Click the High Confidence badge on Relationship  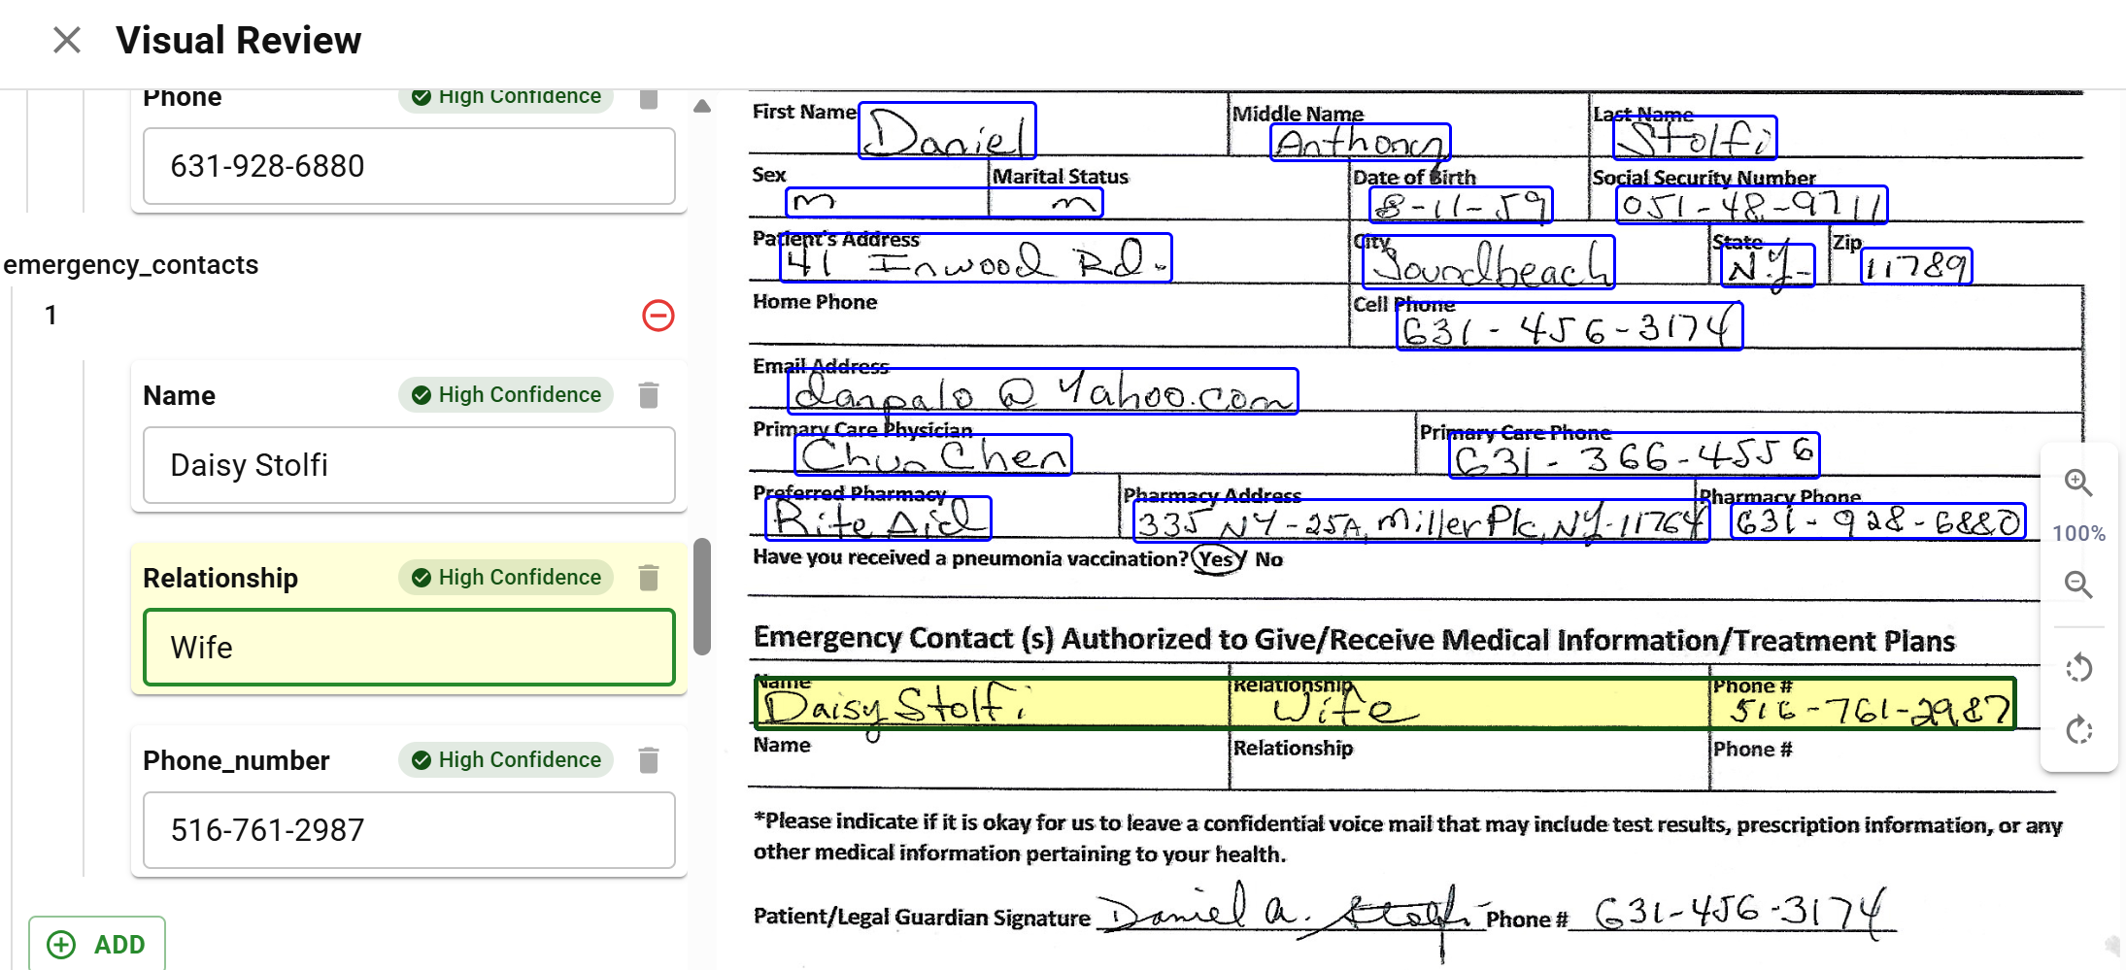coord(505,577)
